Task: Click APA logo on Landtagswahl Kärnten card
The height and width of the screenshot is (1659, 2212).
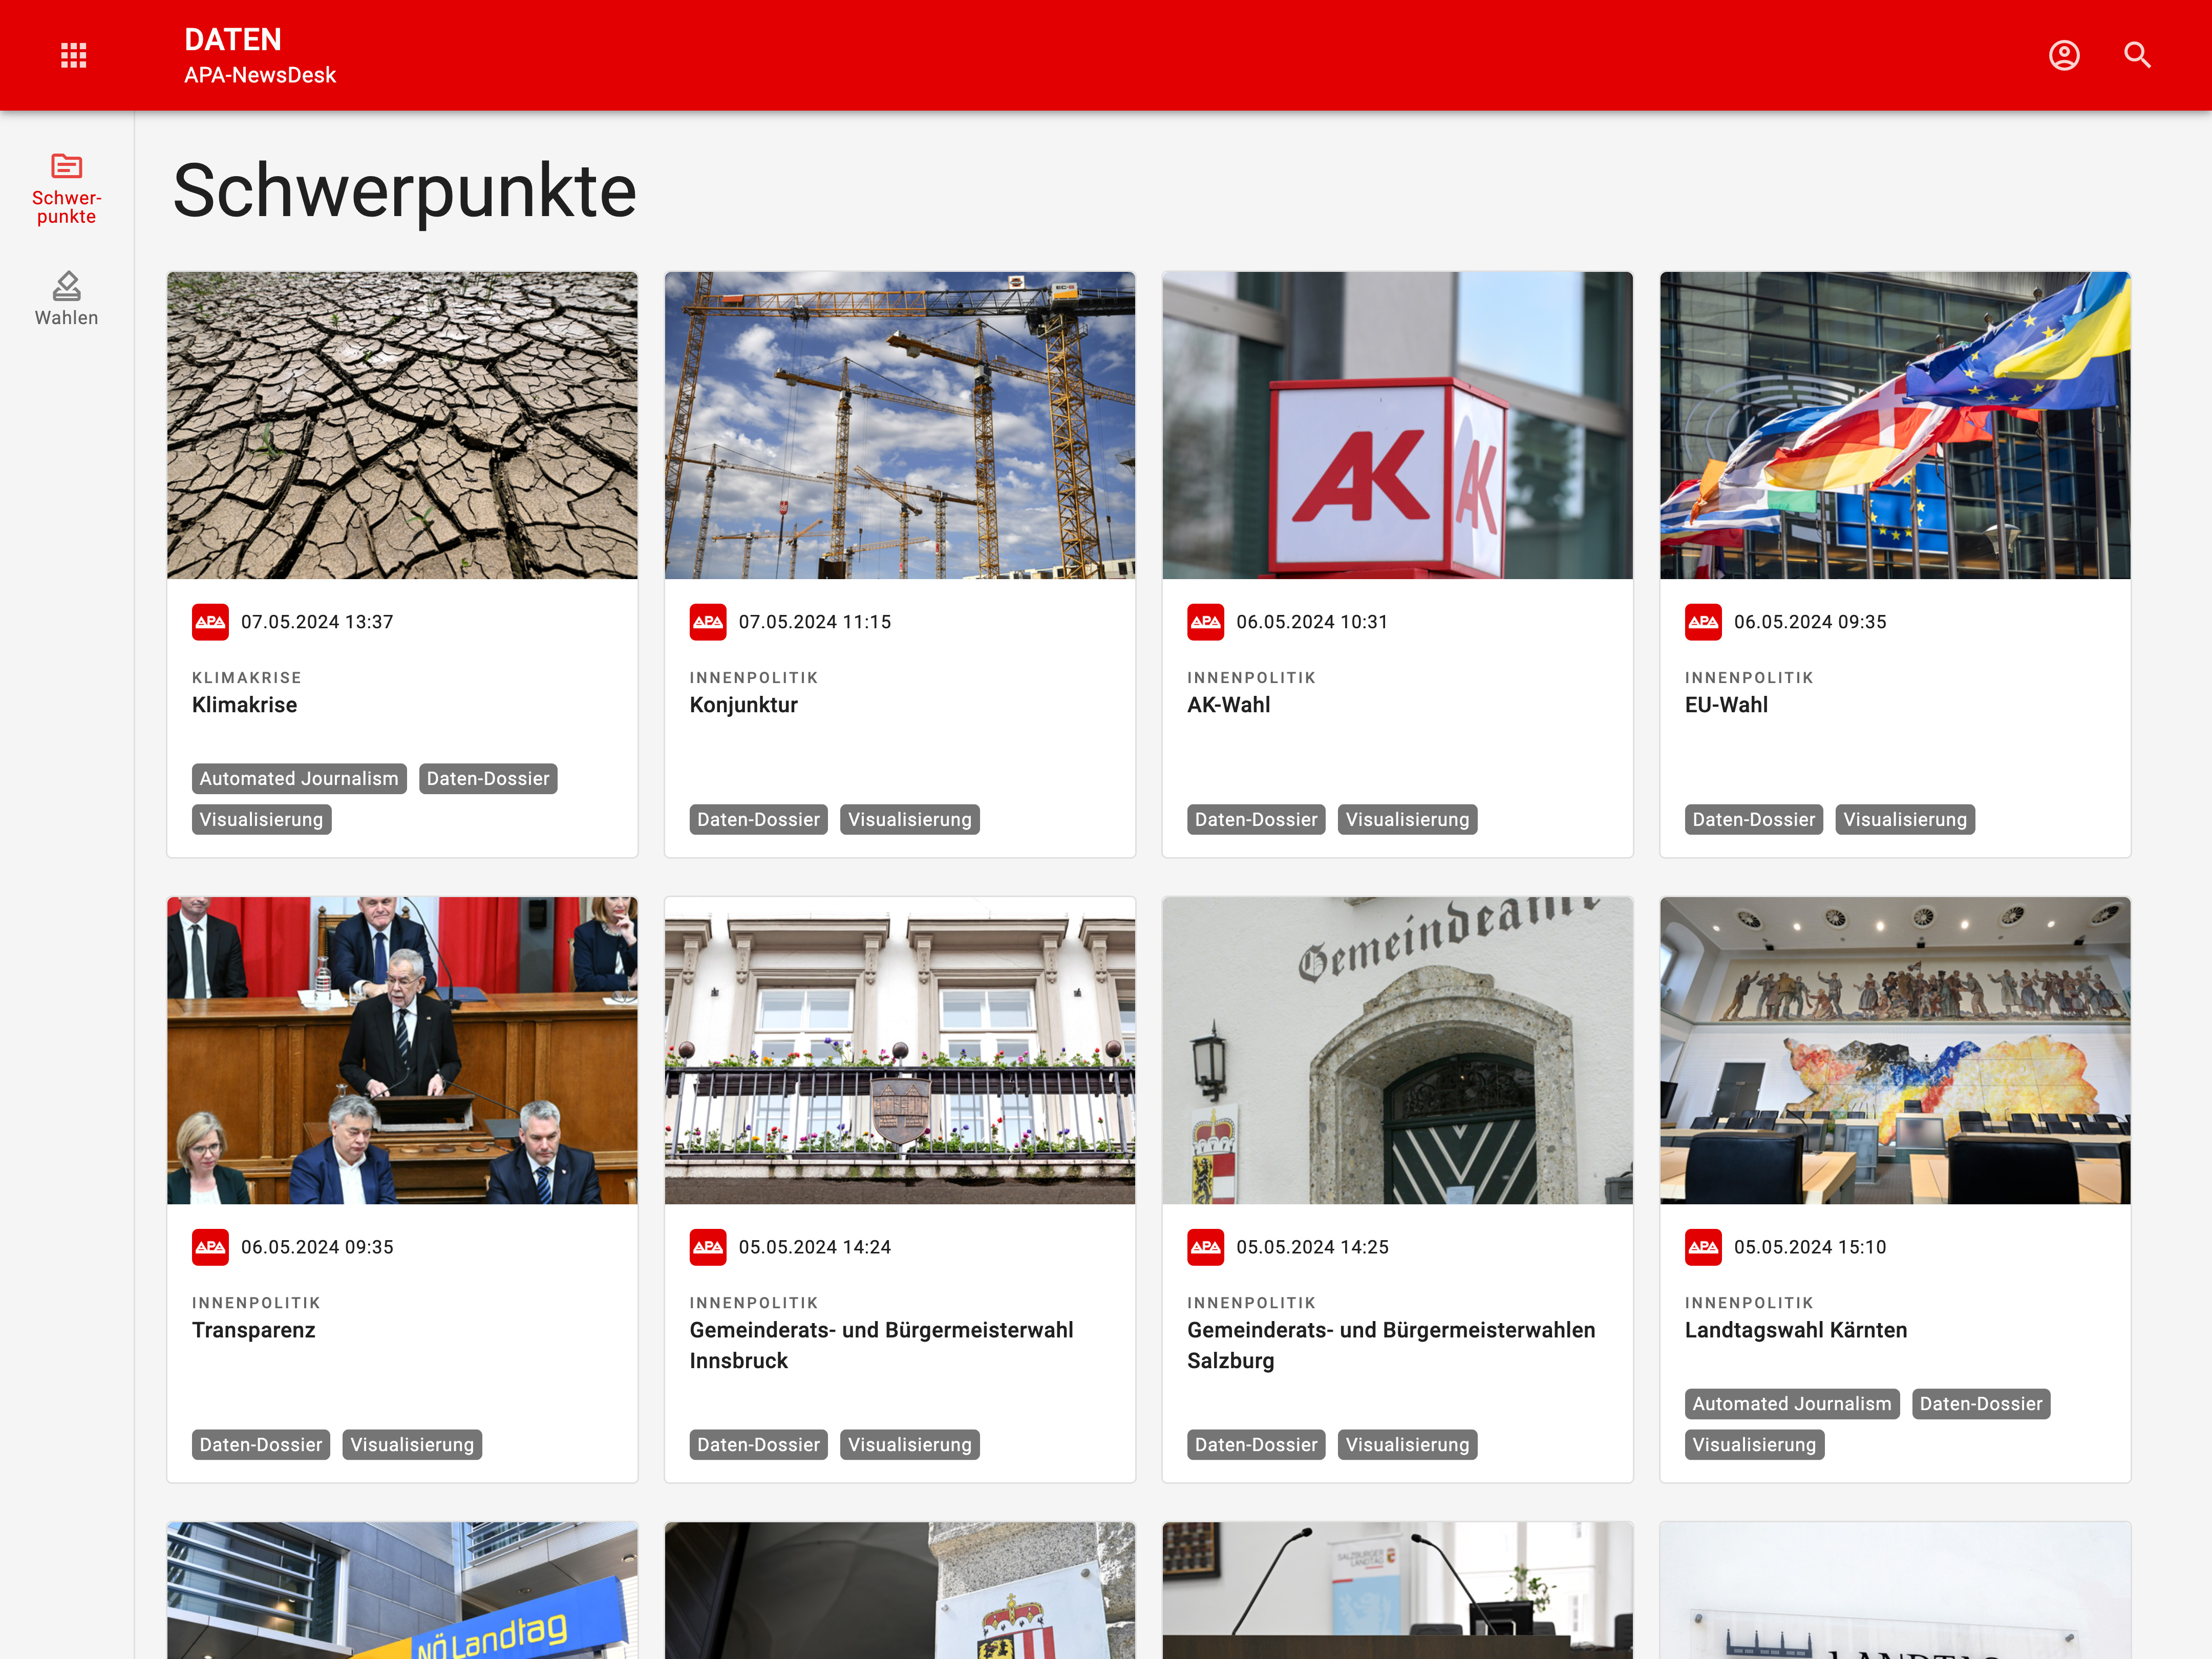Action: [1703, 1247]
